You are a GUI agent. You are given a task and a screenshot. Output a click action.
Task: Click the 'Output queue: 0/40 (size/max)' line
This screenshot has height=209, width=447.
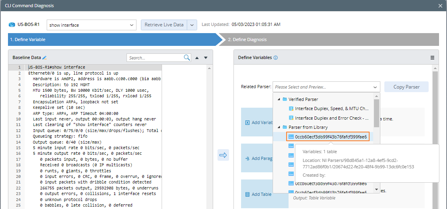coord(67,142)
